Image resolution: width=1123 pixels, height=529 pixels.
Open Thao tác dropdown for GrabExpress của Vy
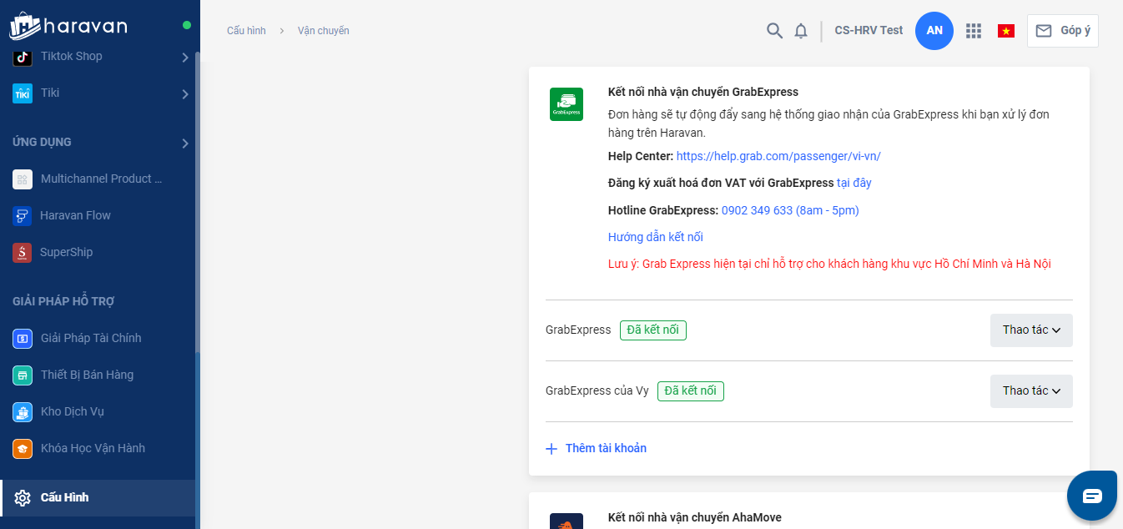pos(1031,391)
